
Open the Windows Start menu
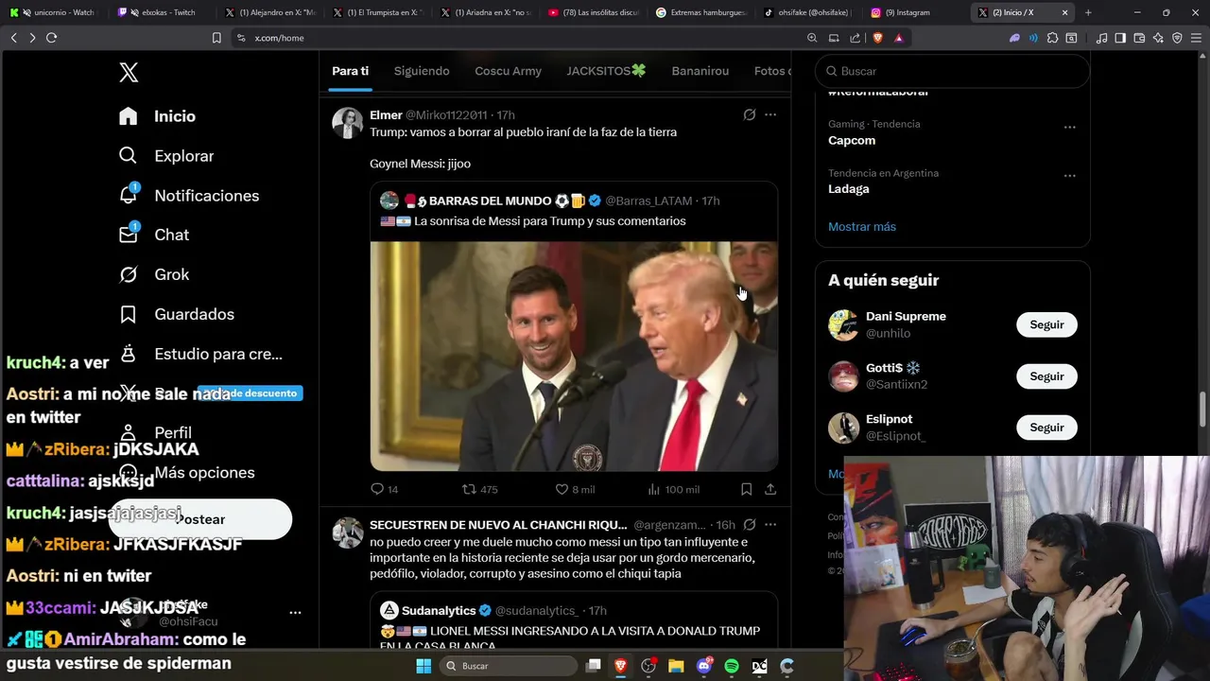click(x=423, y=666)
